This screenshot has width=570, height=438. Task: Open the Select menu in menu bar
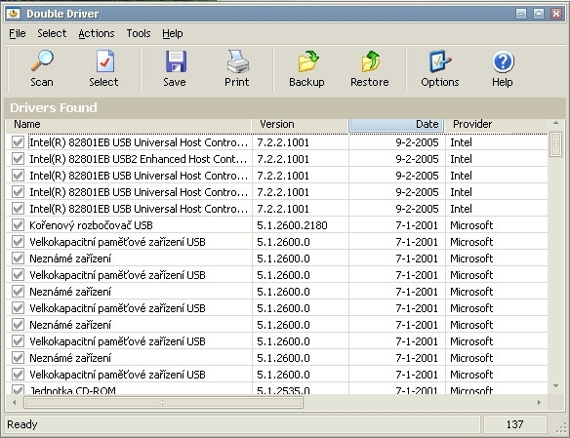click(52, 33)
